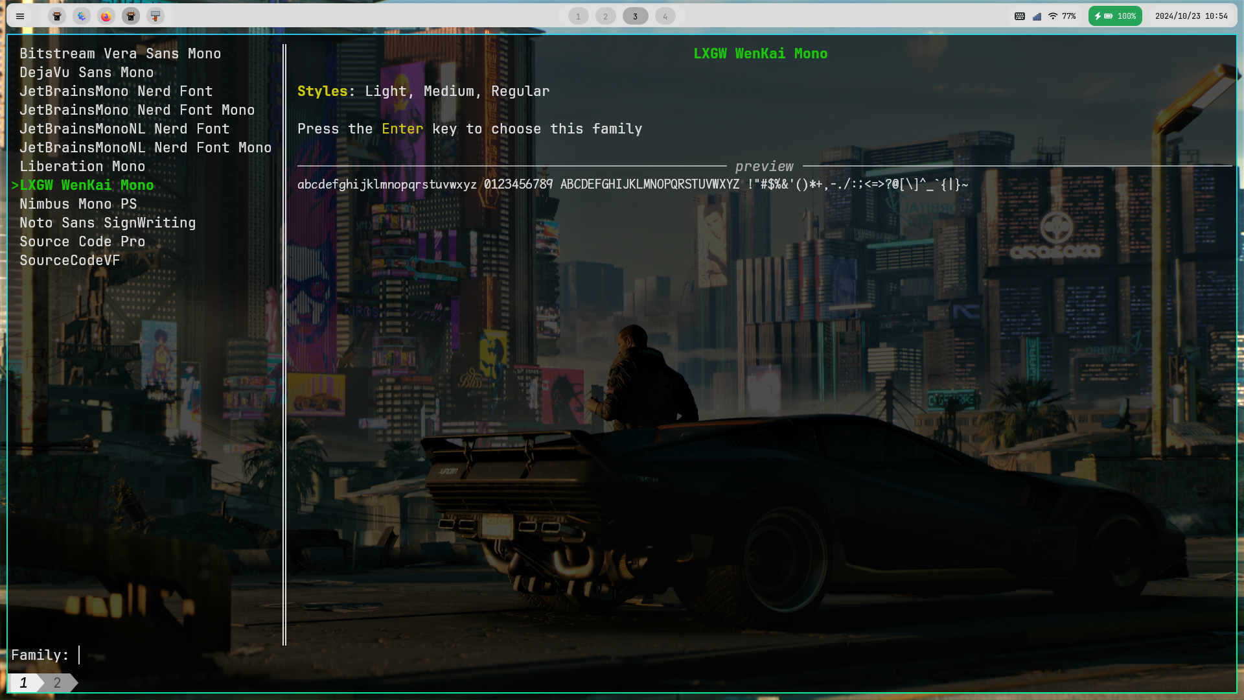Image resolution: width=1244 pixels, height=700 pixels.
Task: Select Liberation Mono font family
Action: pos(82,166)
